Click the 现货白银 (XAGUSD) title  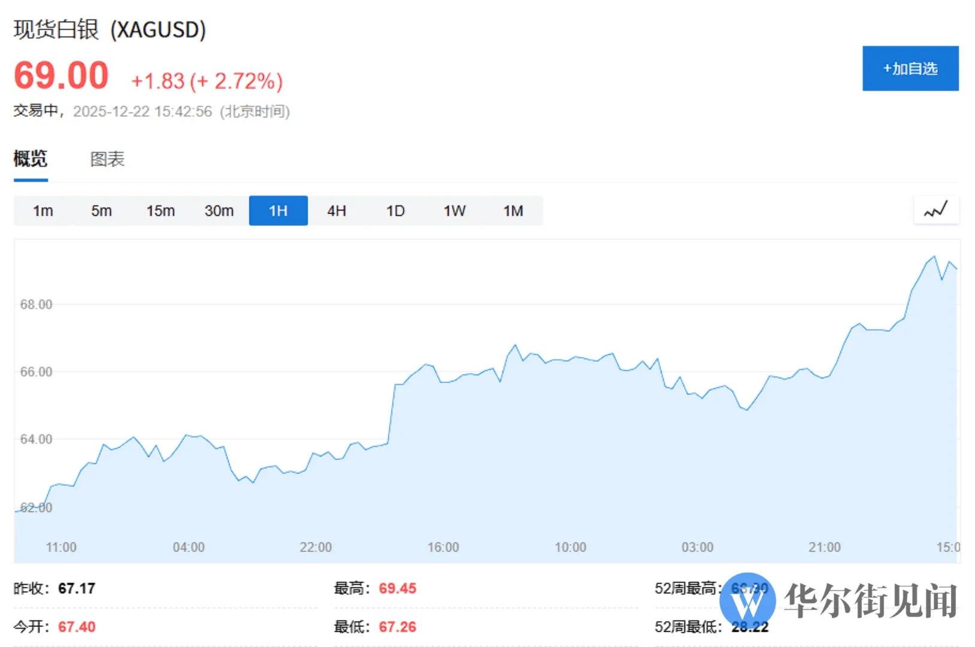coord(110,29)
